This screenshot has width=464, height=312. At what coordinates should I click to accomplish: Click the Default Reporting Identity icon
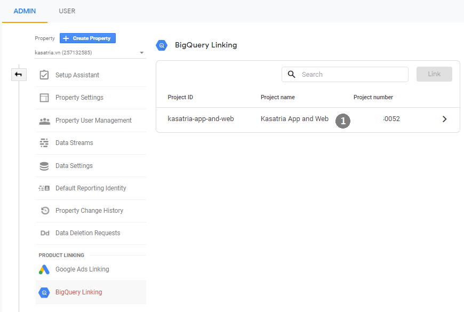tap(44, 188)
